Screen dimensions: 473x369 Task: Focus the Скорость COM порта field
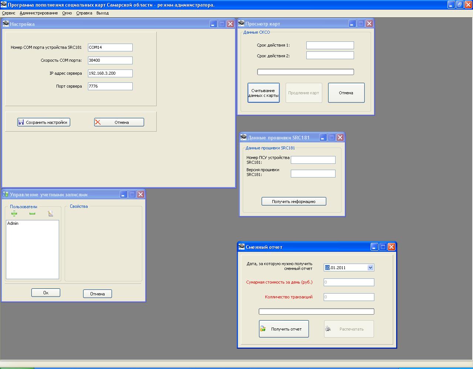(x=110, y=60)
